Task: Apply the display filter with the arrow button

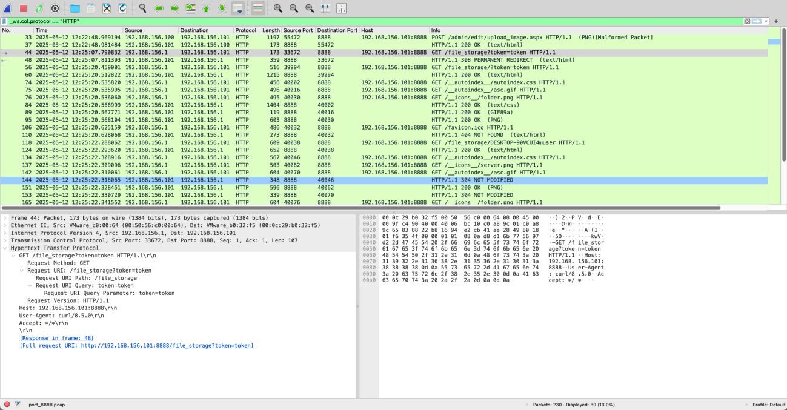Action: [756, 21]
